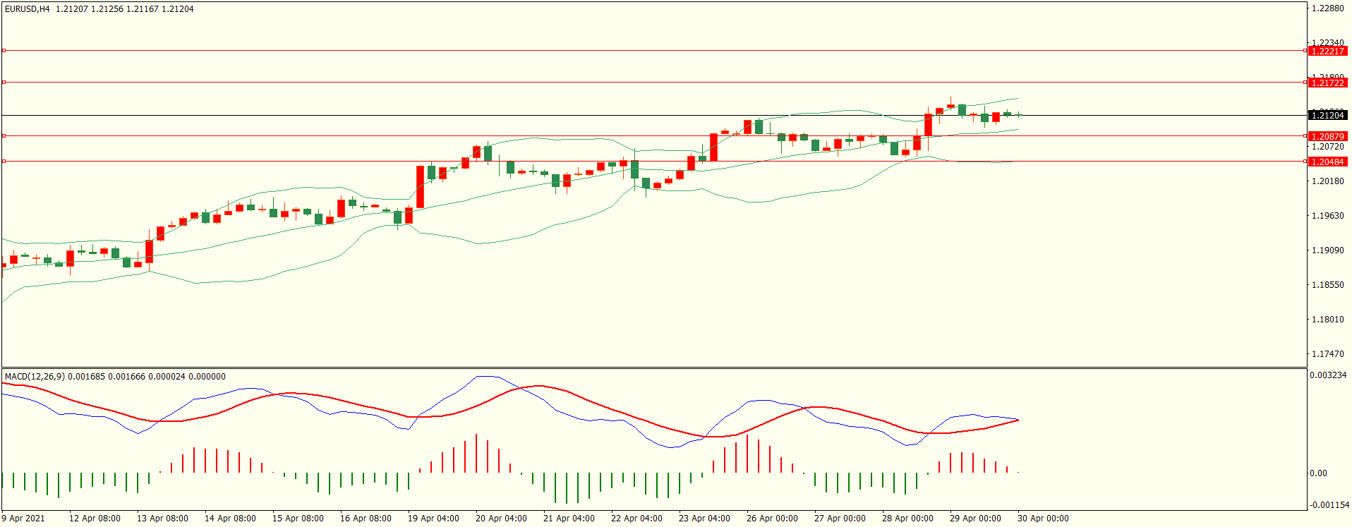Click the MACD(12,26,9) indicator label
Image resolution: width=1352 pixels, height=527 pixels.
click(35, 377)
